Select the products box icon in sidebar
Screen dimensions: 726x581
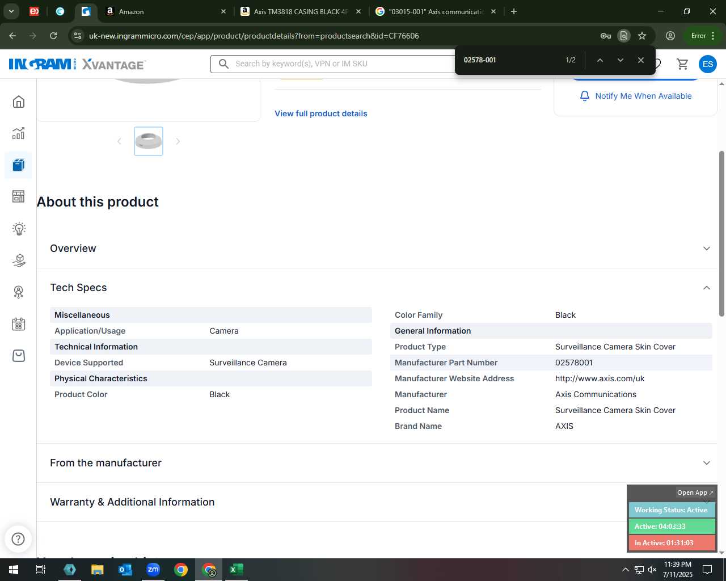pyautogui.click(x=19, y=165)
